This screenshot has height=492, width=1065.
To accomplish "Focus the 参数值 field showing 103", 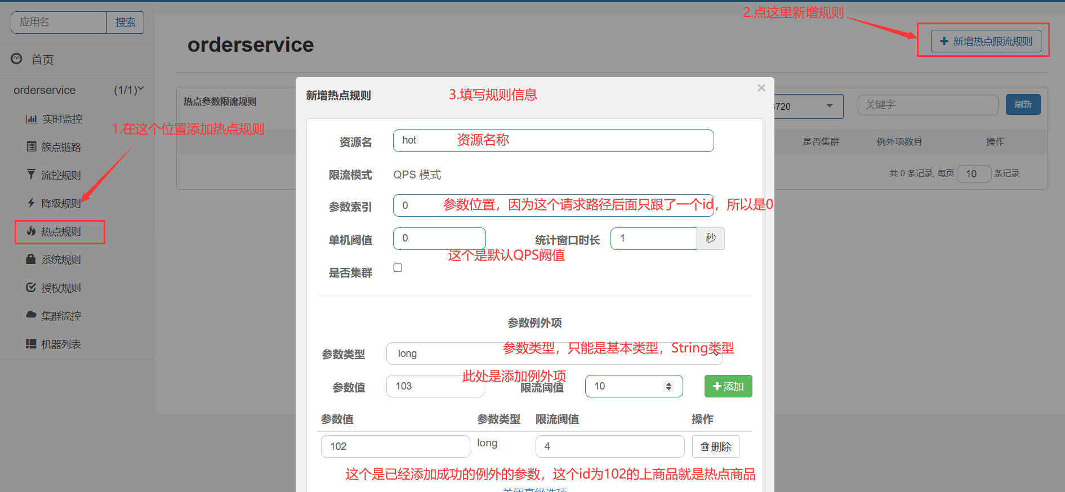I will point(435,386).
